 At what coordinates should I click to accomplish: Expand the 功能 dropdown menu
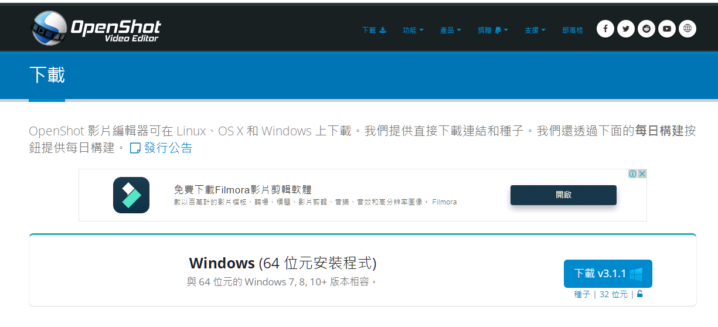pos(413,30)
